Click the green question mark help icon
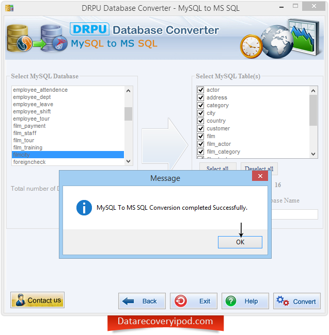329x335 pixels. (x=231, y=301)
